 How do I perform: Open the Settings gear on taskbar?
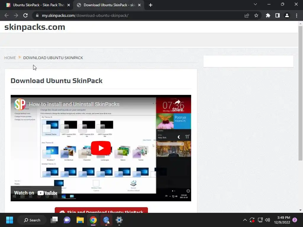(119, 220)
